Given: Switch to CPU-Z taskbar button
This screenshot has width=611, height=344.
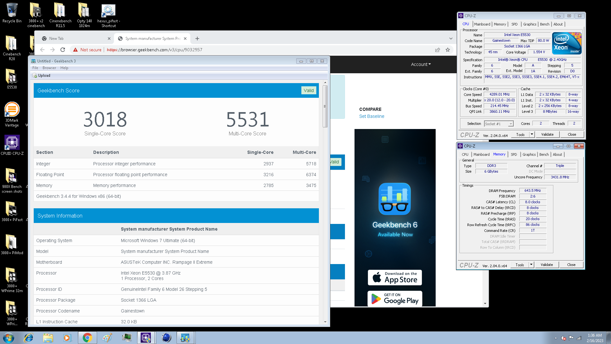Looking at the screenshot, I should [x=146, y=338].
